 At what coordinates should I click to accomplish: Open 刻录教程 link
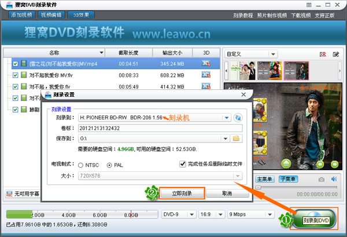coord(243,16)
